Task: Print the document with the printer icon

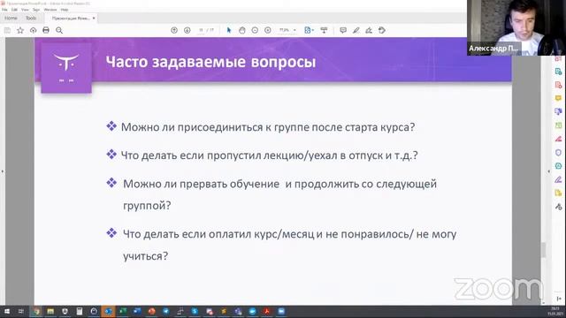Action: point(46,30)
